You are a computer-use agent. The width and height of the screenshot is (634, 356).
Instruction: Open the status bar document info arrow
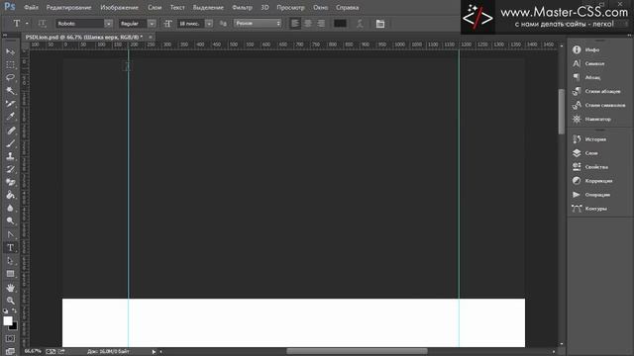point(154,352)
